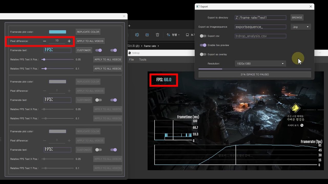Expand chevron after frame rate in breadcrumb

pyautogui.click(x=158, y=46)
